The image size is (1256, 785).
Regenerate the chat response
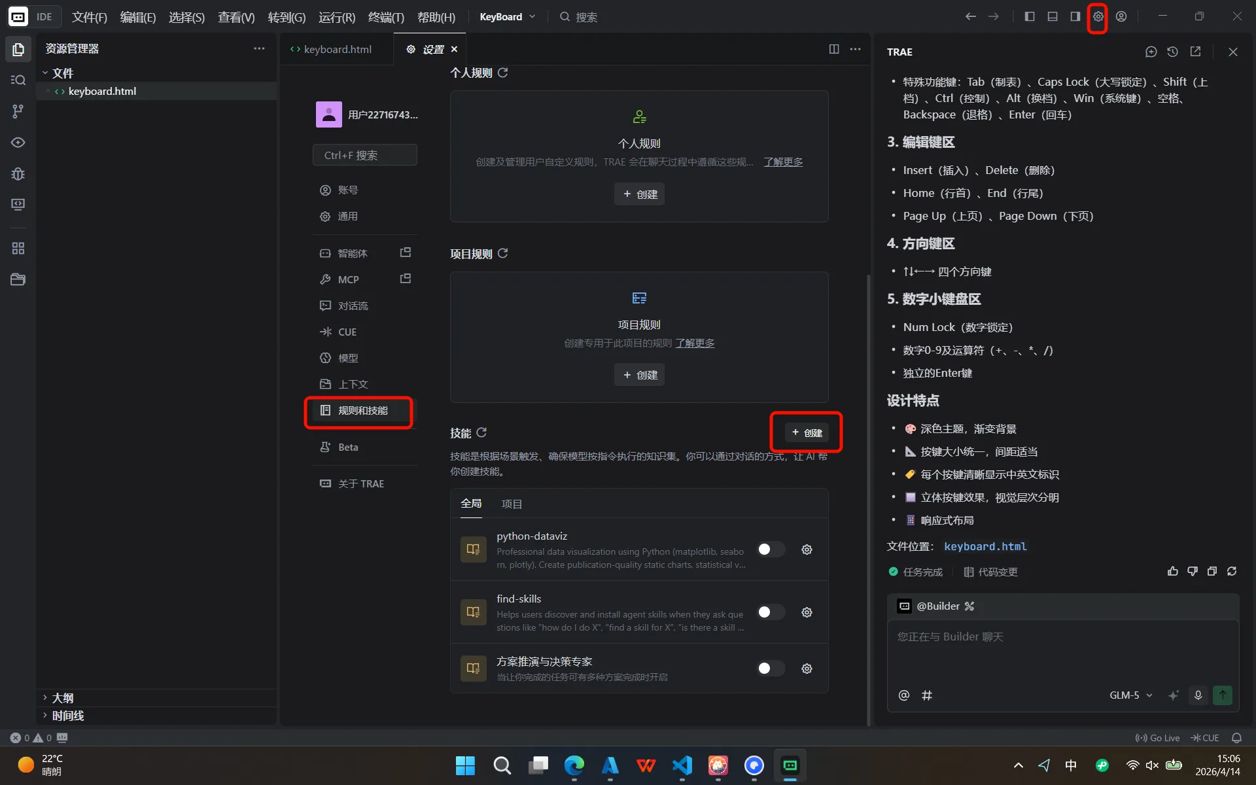[1232, 571]
